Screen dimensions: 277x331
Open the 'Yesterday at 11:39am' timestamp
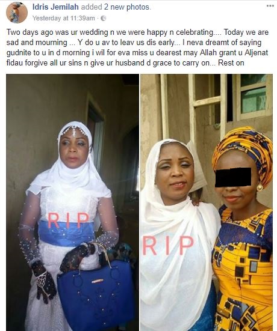(x=64, y=19)
